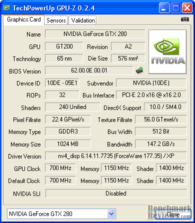The image size is (195, 223).
Task: Click the ROPs field showing 32
Action: 62,95
